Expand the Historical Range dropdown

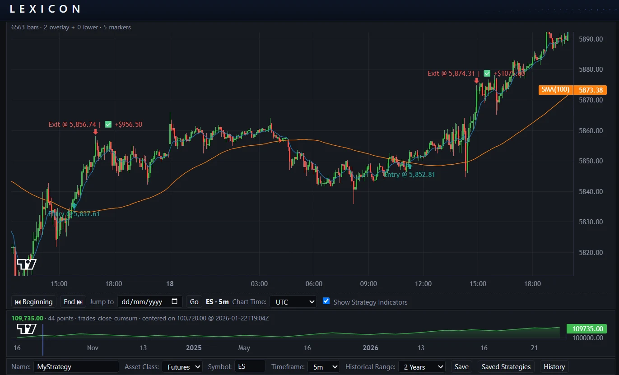(x=422, y=366)
